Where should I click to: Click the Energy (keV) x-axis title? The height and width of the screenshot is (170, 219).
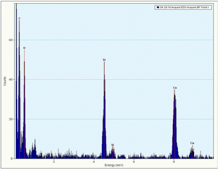pyautogui.click(x=114, y=165)
